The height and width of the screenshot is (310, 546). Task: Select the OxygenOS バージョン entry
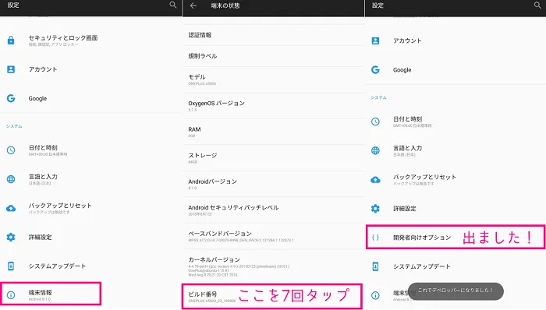coord(273,106)
